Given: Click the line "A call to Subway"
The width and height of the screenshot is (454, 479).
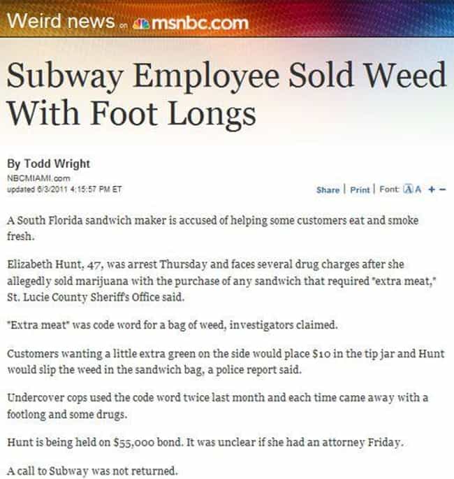Looking at the screenshot, I should tap(91, 471).
